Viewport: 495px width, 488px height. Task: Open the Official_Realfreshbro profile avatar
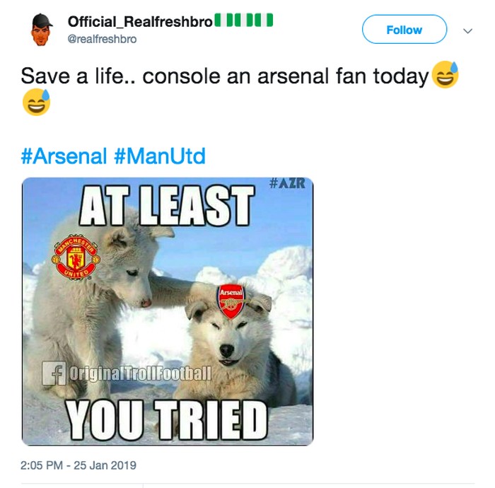pos(42,30)
